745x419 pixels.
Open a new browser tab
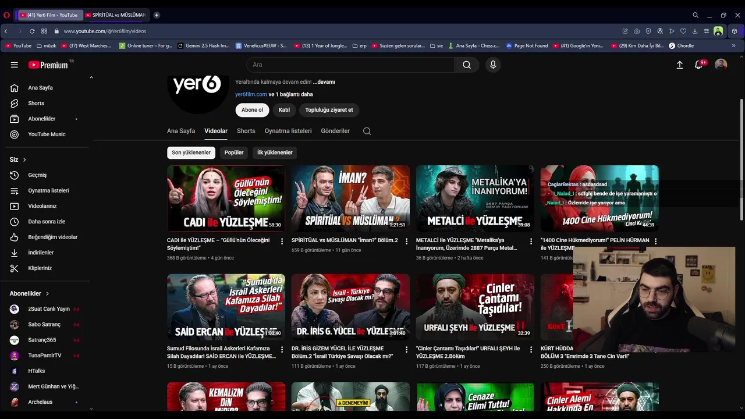tap(157, 15)
